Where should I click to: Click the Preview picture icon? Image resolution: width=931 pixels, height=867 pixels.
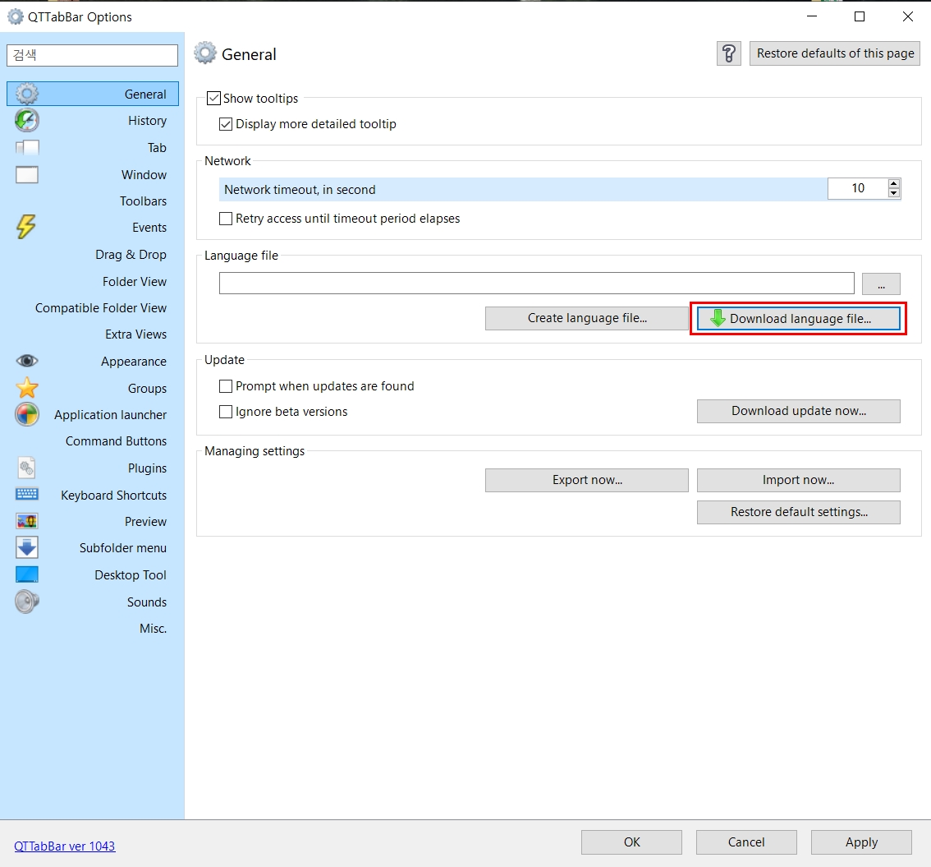pos(27,521)
